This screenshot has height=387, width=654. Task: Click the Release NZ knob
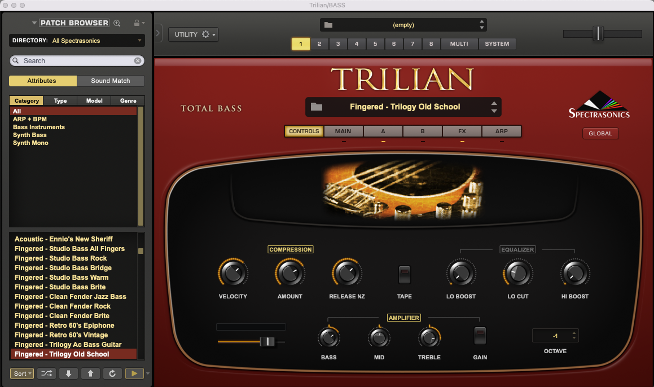tap(346, 273)
